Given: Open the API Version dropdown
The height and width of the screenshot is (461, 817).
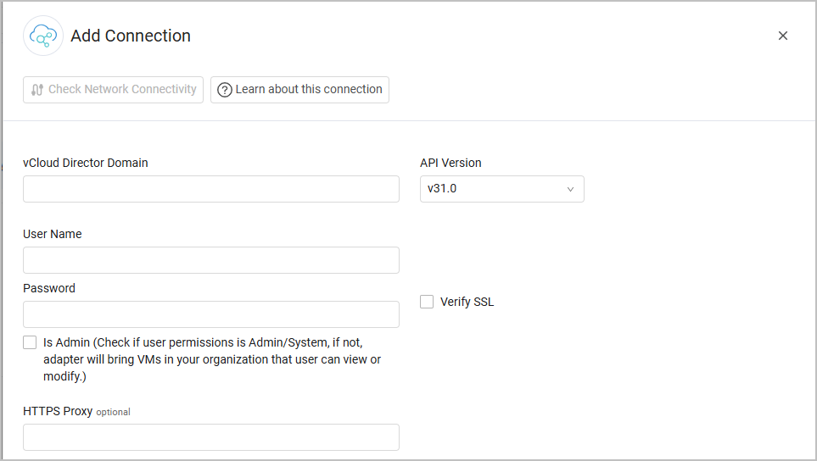Looking at the screenshot, I should (x=501, y=189).
